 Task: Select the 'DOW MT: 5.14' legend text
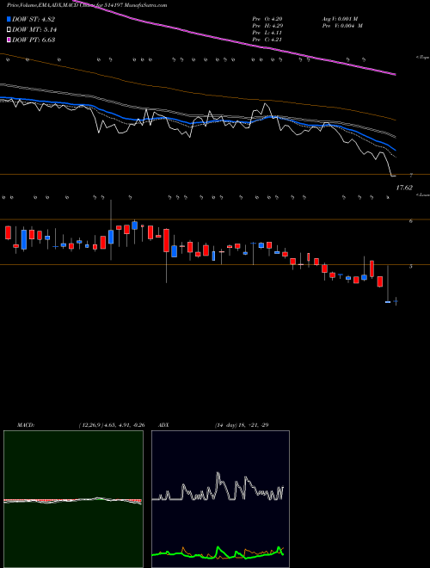pyautogui.click(x=34, y=30)
